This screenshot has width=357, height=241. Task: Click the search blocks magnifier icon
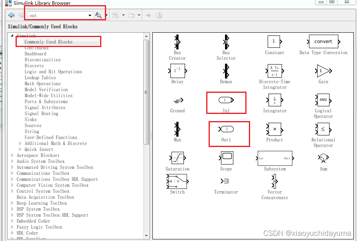pyautogui.click(x=98, y=15)
